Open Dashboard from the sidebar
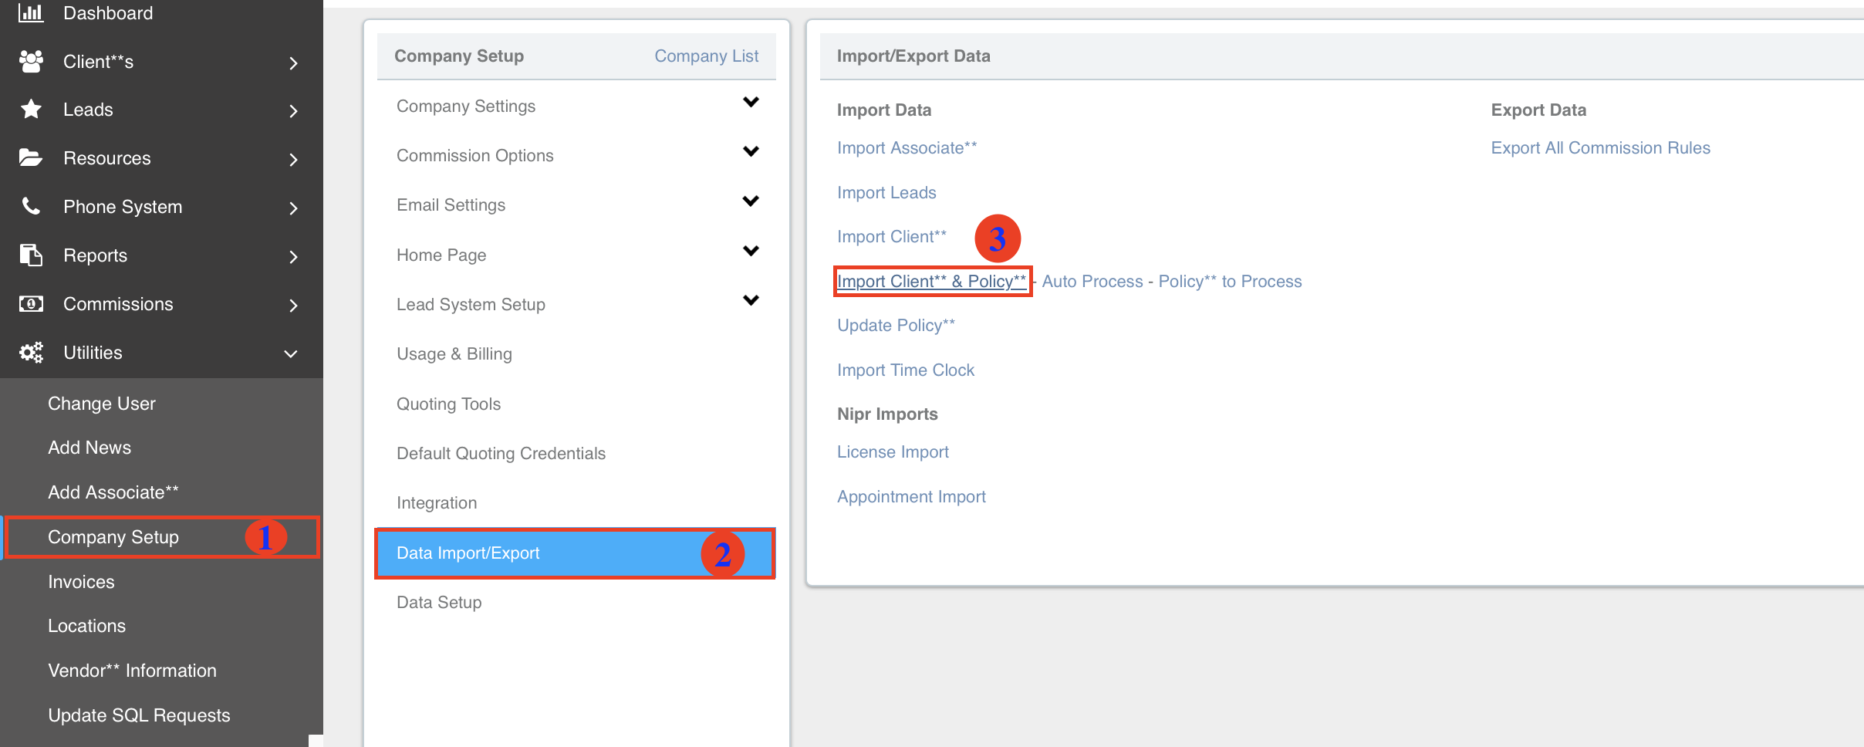 click(108, 13)
